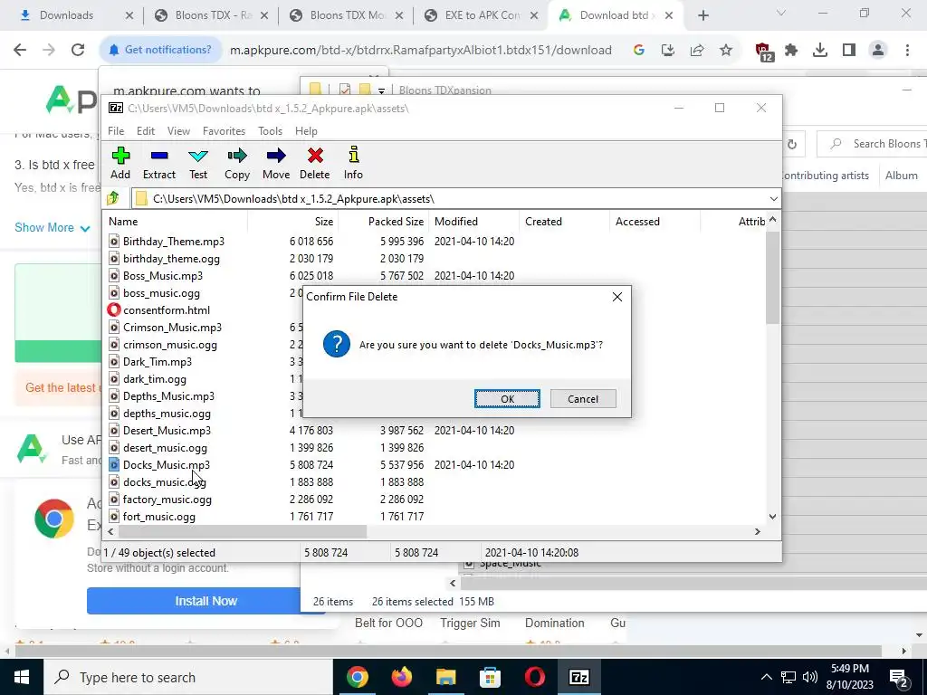The height and width of the screenshot is (695, 927).
Task: Bookmark this page with the star icon
Action: [x=726, y=51]
